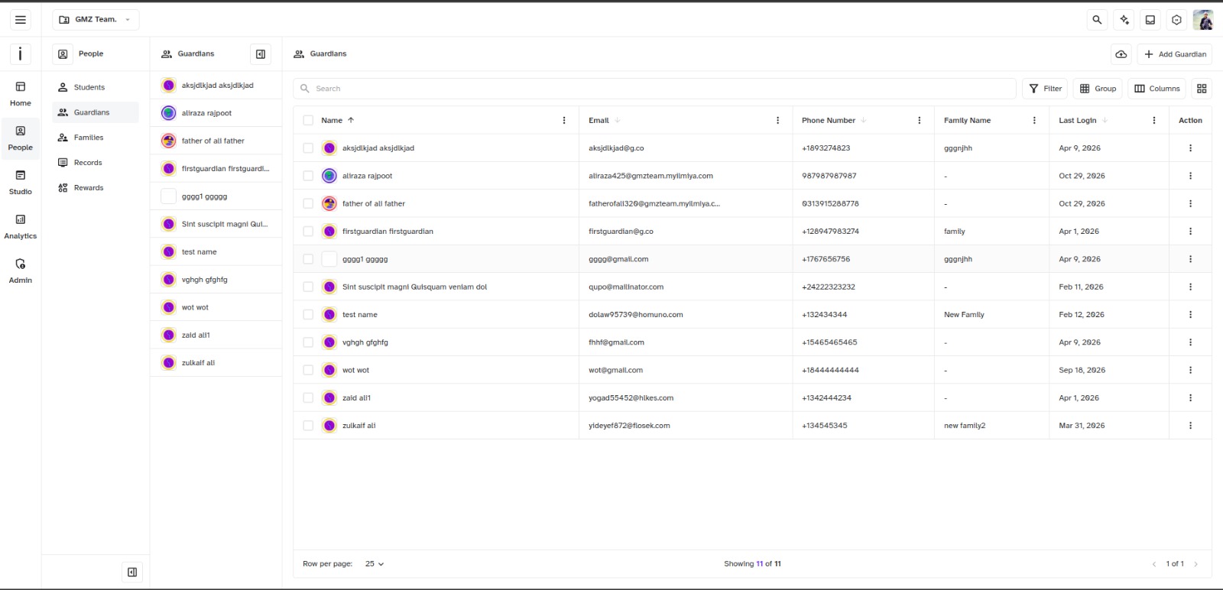Select the test name row checkbox

(308, 315)
